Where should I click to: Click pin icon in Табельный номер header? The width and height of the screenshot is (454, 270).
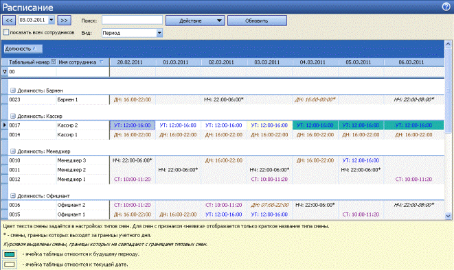tap(54, 62)
